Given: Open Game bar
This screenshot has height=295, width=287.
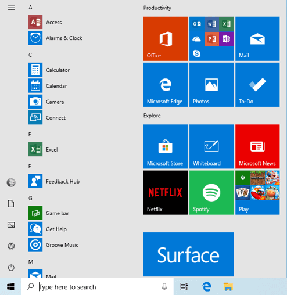Looking at the screenshot, I should [x=49, y=213].
